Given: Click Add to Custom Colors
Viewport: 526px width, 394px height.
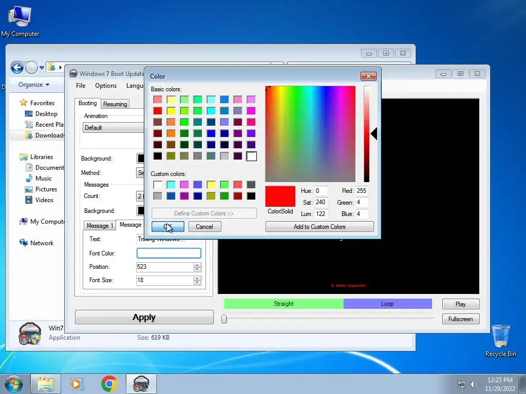Looking at the screenshot, I should click(x=320, y=226).
